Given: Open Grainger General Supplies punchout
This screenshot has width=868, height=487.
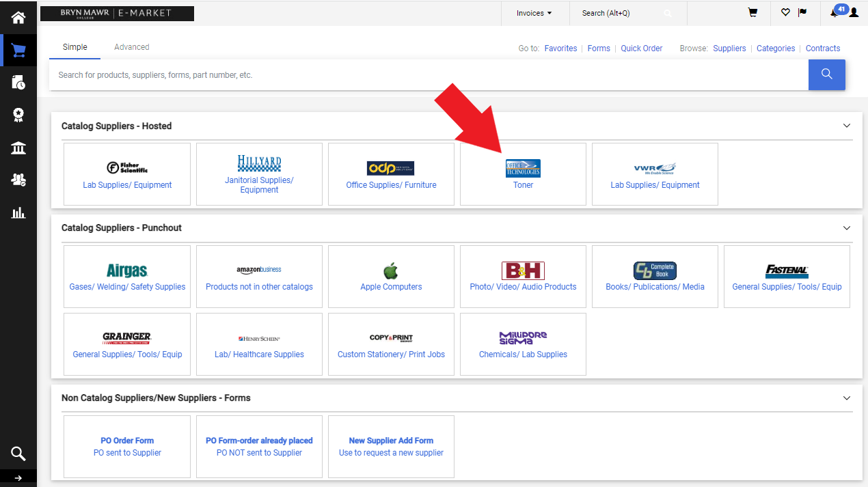Looking at the screenshot, I should click(x=127, y=344).
